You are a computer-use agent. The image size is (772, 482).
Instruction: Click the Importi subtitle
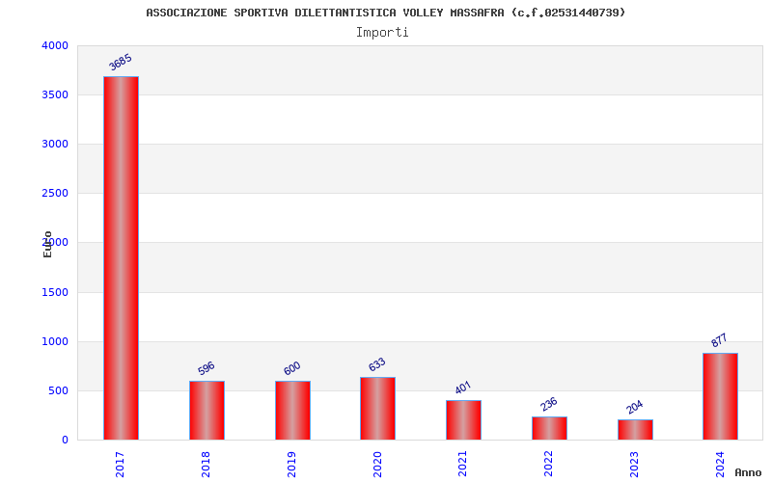[382, 33]
